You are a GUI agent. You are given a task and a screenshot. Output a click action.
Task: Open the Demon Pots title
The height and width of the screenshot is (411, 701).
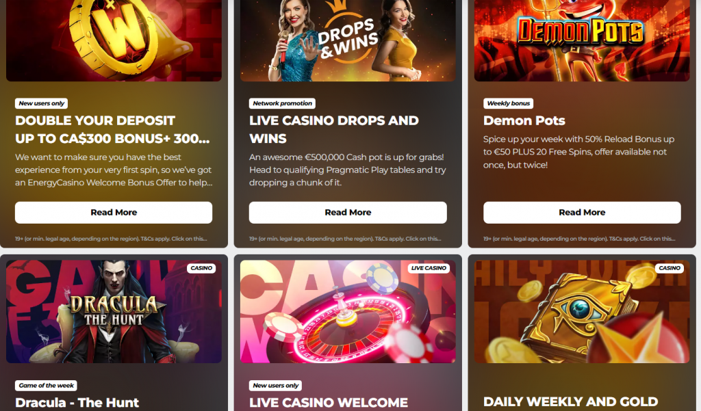point(524,120)
